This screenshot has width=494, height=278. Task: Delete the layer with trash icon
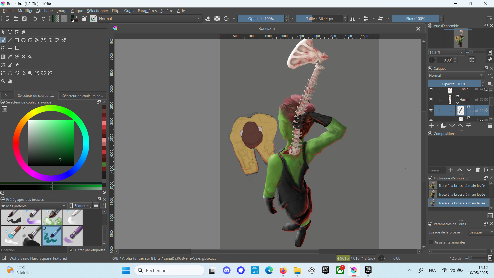tap(490, 125)
